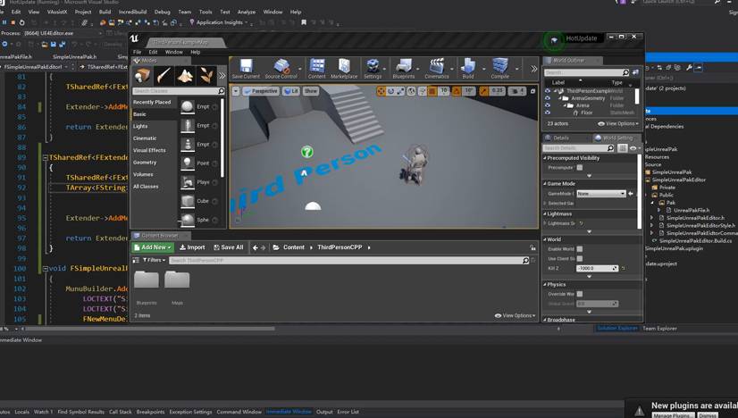Screen dimensions: 738x418
Task: Toggle surface snapping icon in viewport
Action: point(423,91)
